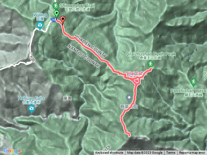Open the Google logo link
Viewport: 207px width, 155px height.
(12, 151)
